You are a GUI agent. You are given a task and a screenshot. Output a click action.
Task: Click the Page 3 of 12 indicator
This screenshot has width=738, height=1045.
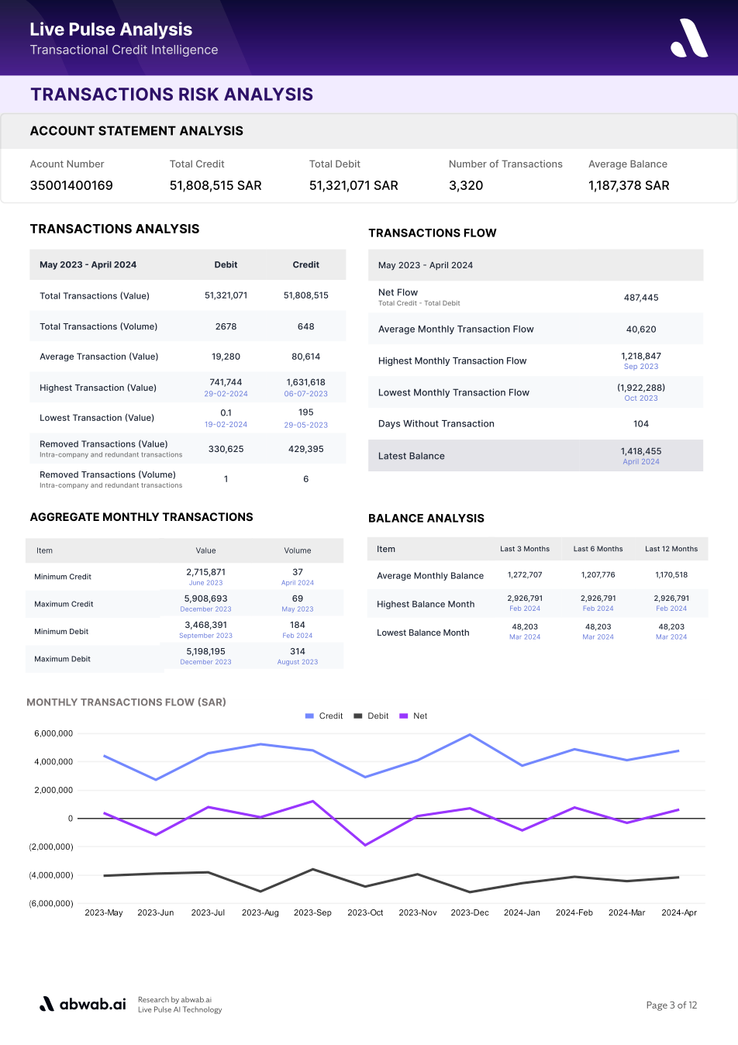pyautogui.click(x=671, y=1005)
